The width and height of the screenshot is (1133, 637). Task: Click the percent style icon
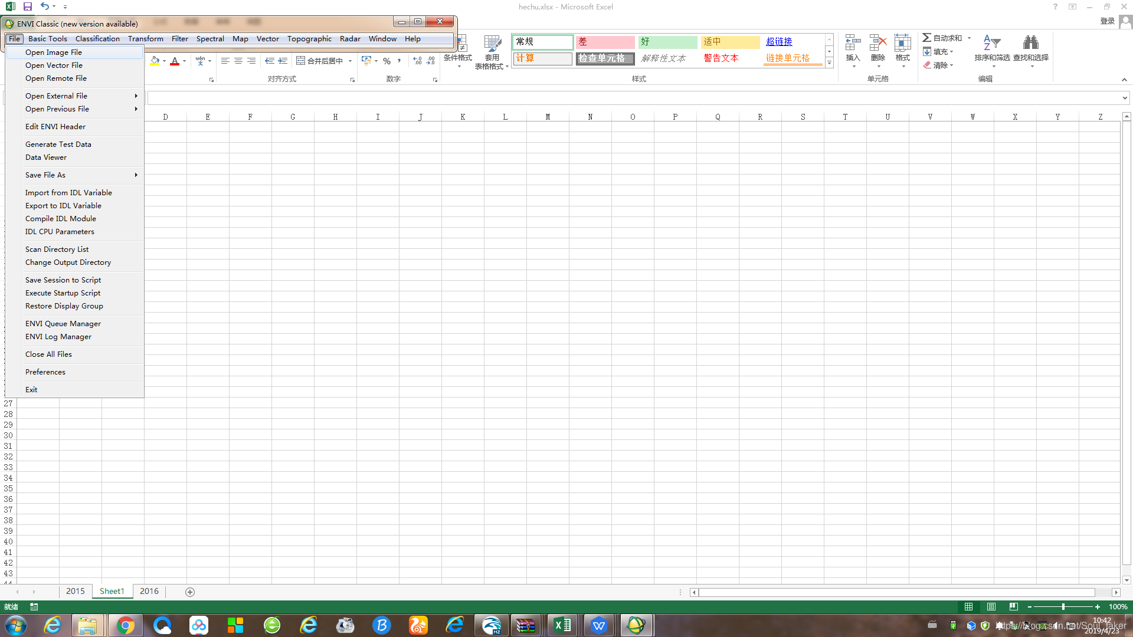tap(387, 61)
